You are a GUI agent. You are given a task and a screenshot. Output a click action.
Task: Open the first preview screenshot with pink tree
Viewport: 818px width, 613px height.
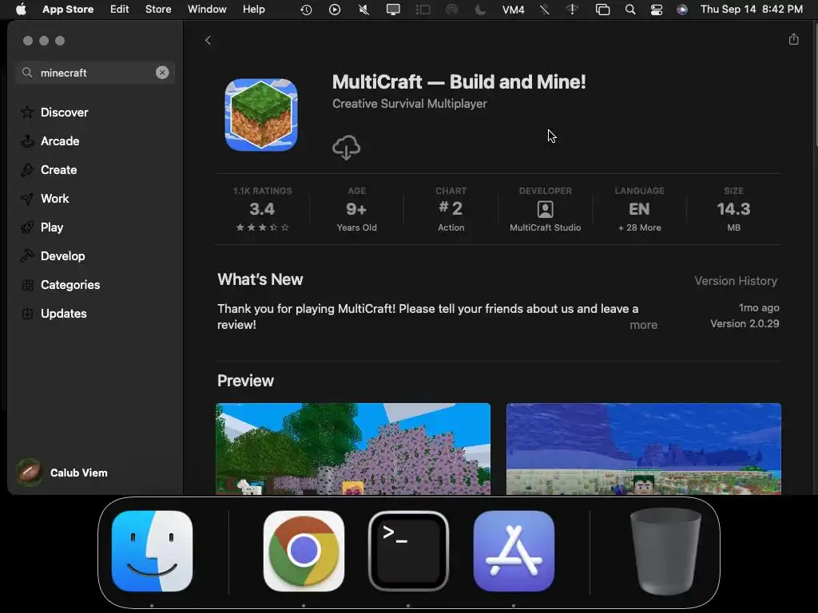click(x=353, y=449)
